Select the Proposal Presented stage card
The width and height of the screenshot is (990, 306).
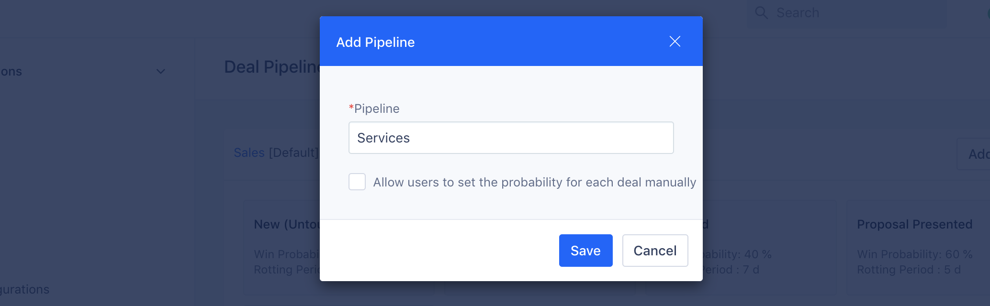(918, 248)
